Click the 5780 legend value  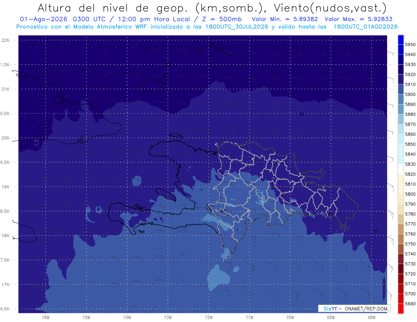[410, 214]
